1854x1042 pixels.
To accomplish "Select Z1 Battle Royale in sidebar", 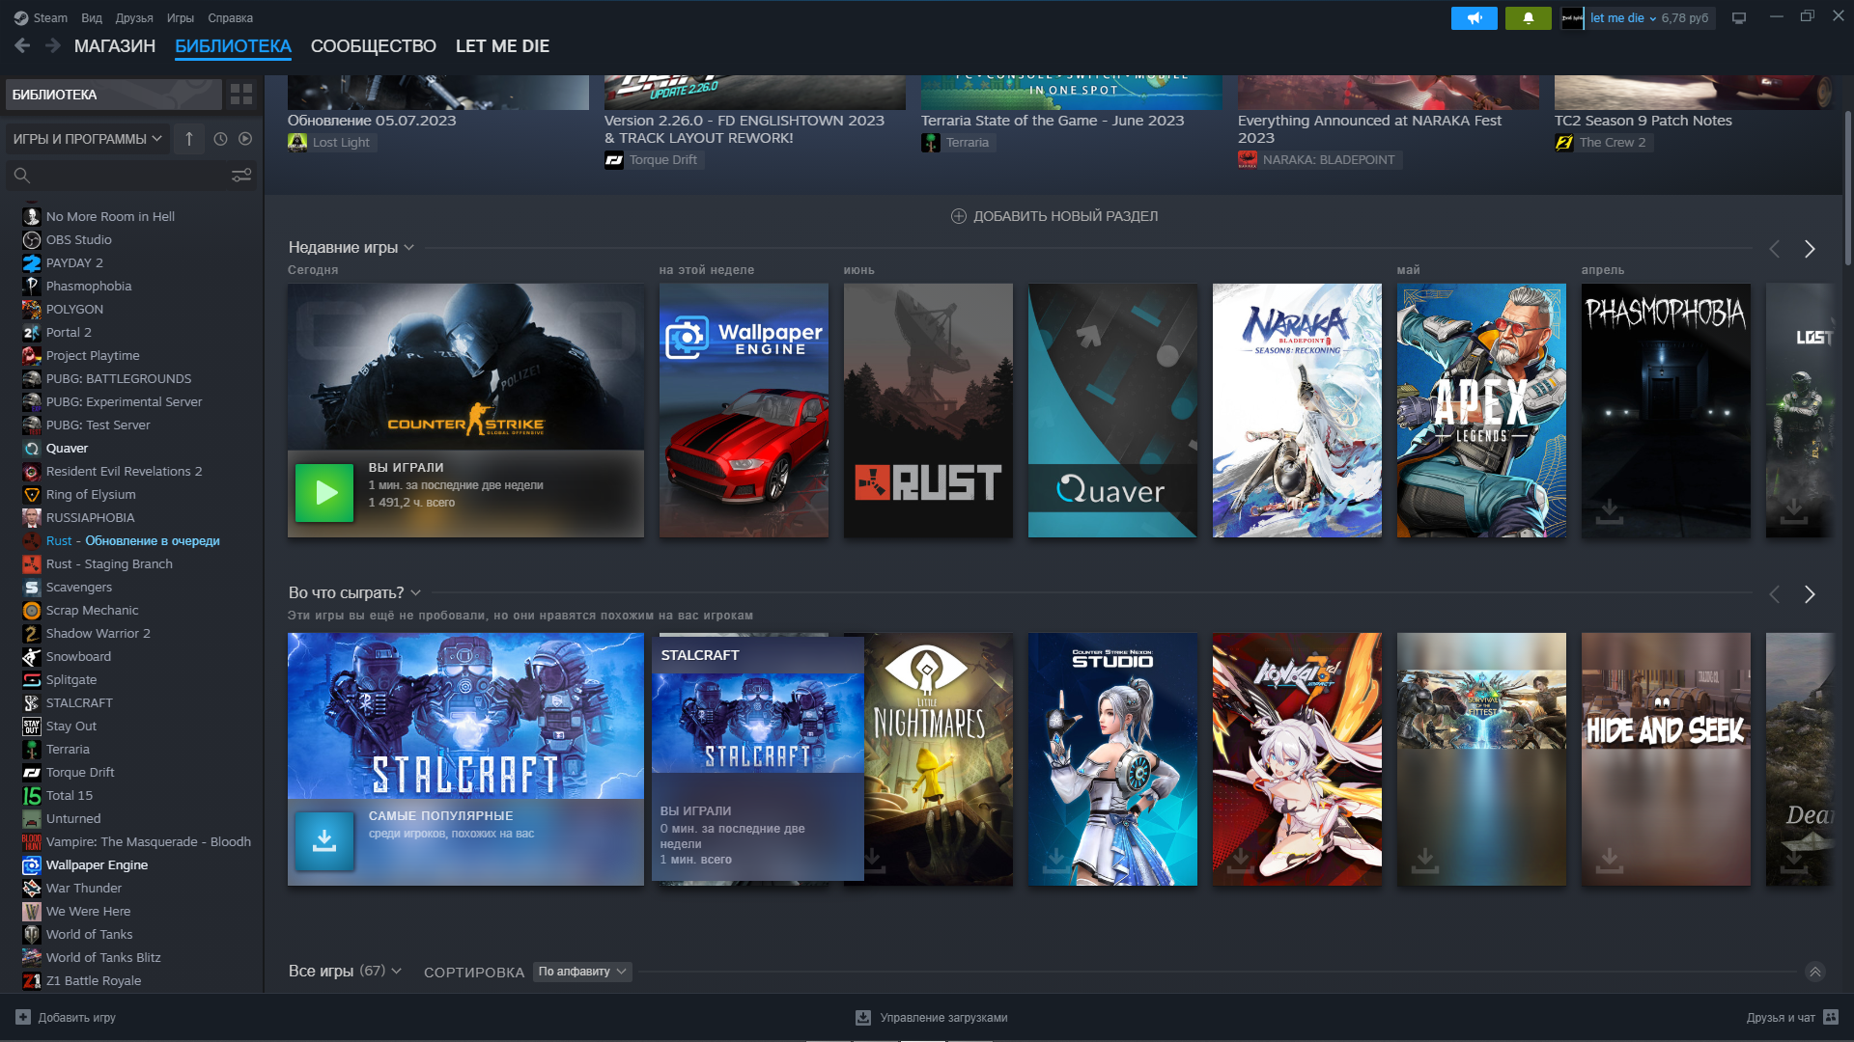I will point(94,981).
